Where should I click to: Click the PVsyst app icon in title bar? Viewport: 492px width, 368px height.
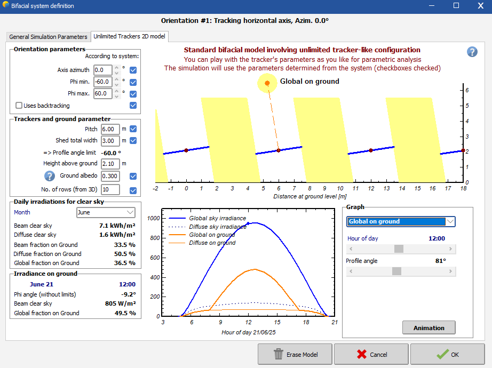point(6,6)
